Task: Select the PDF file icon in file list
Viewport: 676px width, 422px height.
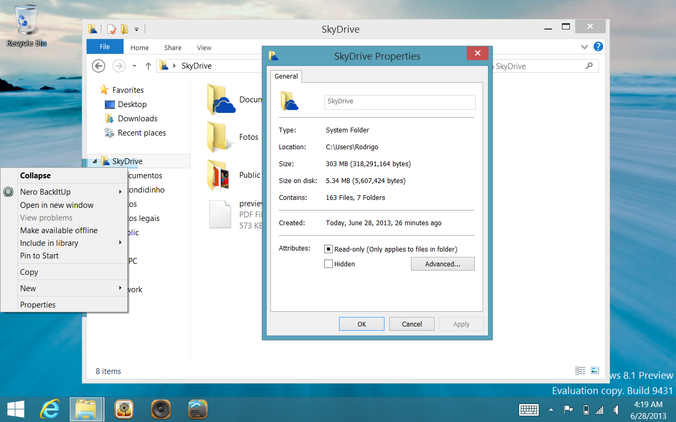Action: (220, 214)
